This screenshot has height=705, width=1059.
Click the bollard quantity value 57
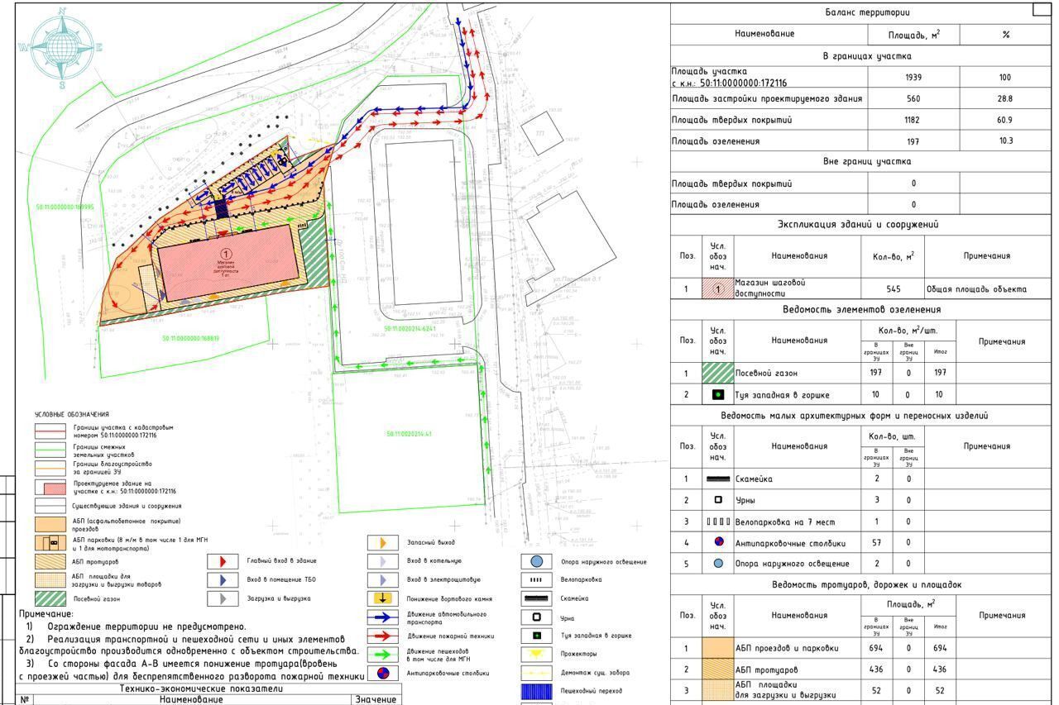click(876, 543)
